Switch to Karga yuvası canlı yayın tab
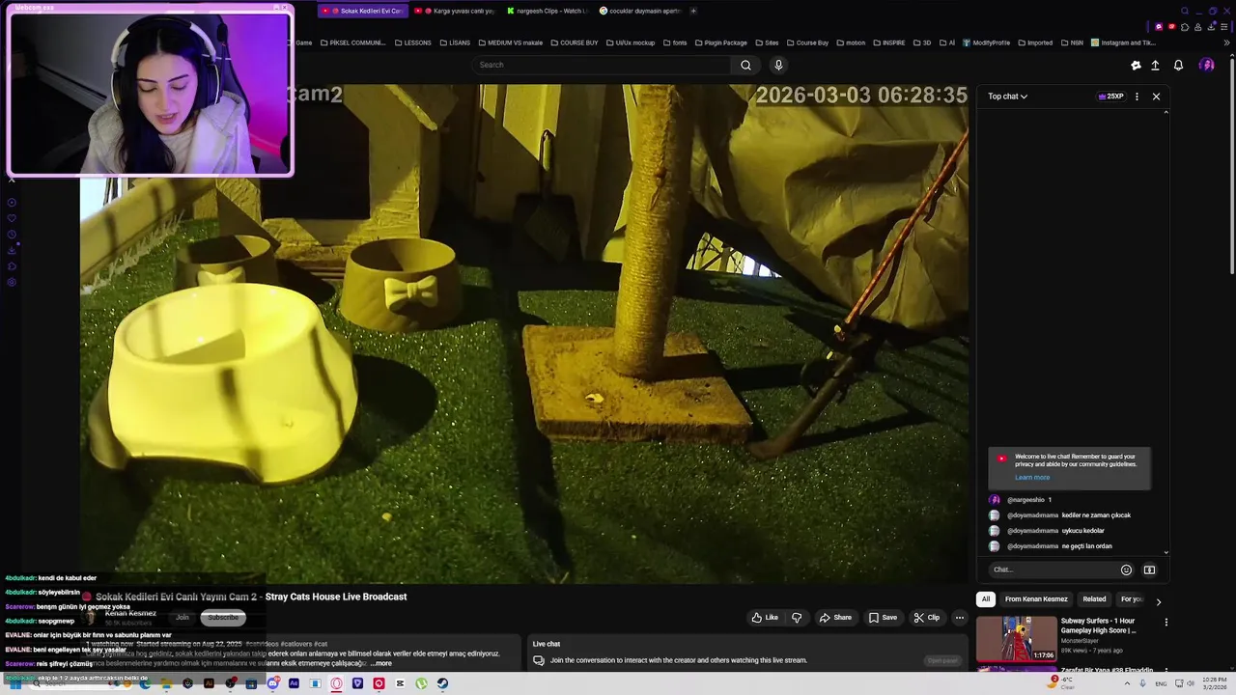 tap(455, 11)
